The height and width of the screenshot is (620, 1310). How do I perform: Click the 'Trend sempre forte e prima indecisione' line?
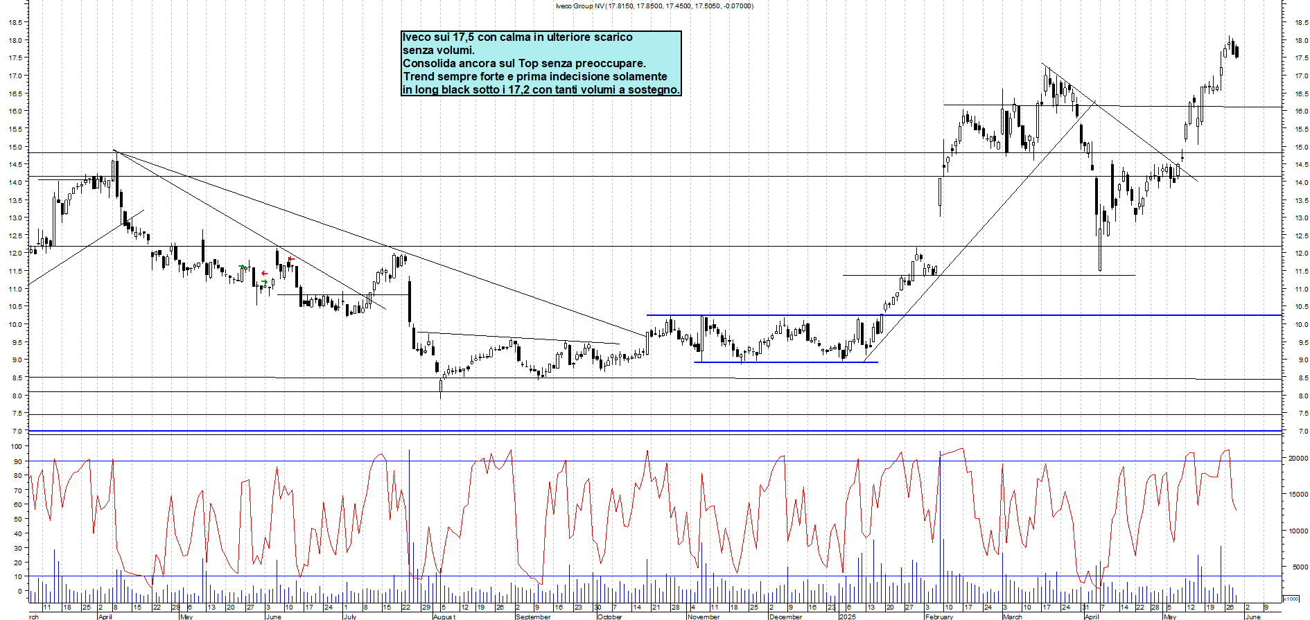click(535, 77)
